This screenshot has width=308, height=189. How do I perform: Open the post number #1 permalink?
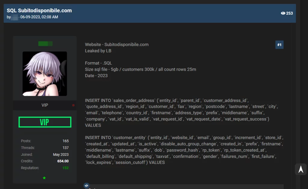pos(279,45)
